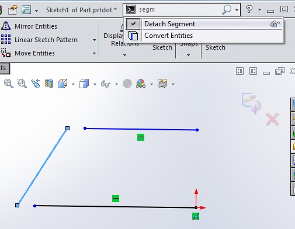The image size is (295, 229).
Task: Click horizontal relation icon above lower line
Action: [x=116, y=199]
